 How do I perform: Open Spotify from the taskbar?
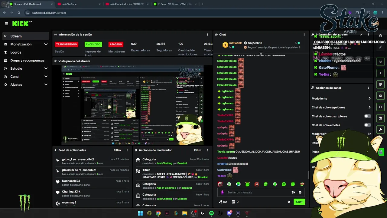pyautogui.click(x=211, y=213)
